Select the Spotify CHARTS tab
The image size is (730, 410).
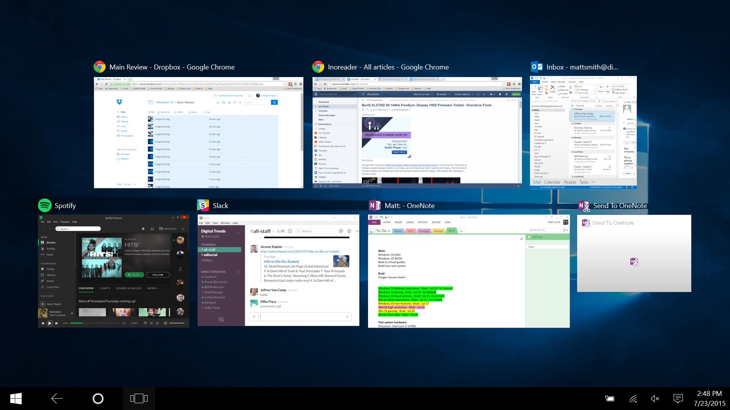click(x=105, y=288)
